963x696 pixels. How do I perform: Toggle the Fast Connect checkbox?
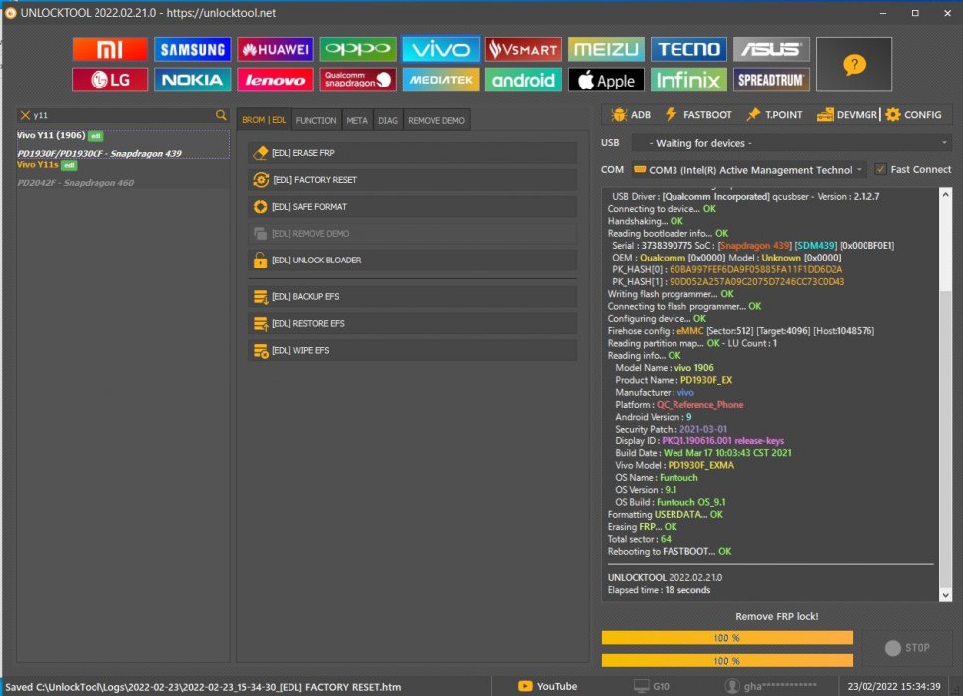pos(880,169)
